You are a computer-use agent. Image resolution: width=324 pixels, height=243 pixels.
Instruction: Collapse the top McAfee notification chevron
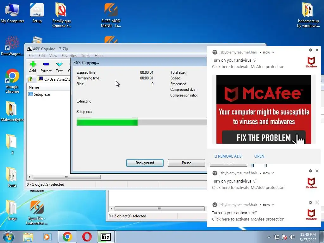(x=273, y=52)
